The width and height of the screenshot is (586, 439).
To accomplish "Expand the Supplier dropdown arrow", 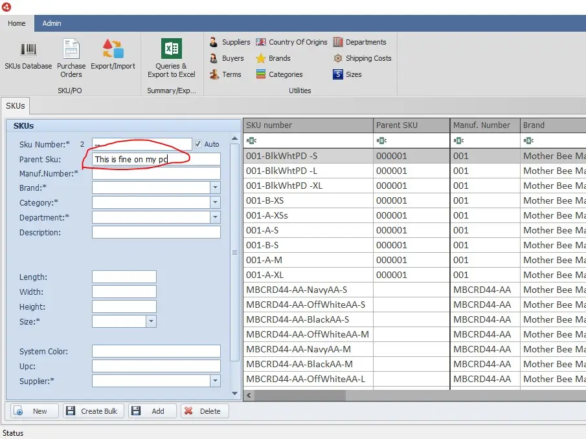I will 215,381.
